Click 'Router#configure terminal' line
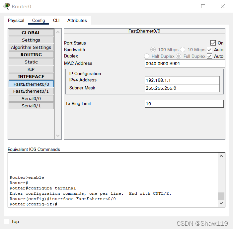This screenshot has height=229, width=233. tap(42, 188)
